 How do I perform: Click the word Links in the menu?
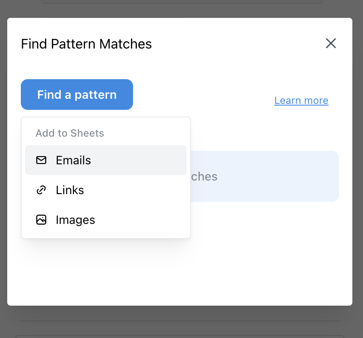point(70,190)
